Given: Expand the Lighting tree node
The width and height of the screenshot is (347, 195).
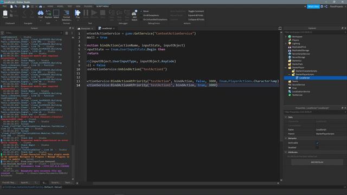Looking at the screenshot, I should pos(286,43).
